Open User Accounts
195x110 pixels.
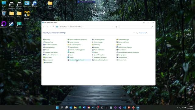pyautogui.click(x=48, y=60)
